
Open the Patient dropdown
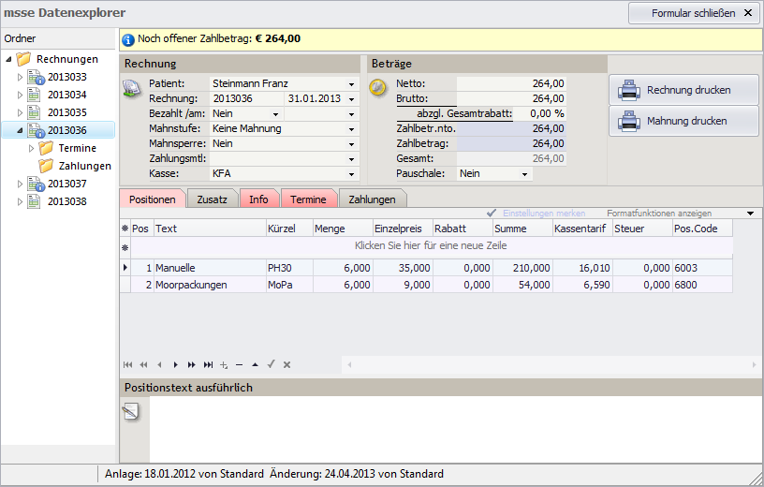pos(351,84)
